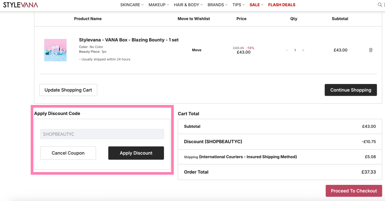The width and height of the screenshot is (385, 201).
Task: Select the discount amount -£10.75
Action: click(369, 142)
